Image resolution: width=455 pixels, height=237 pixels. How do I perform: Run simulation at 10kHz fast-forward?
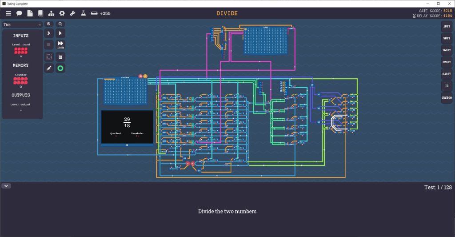tap(60, 44)
